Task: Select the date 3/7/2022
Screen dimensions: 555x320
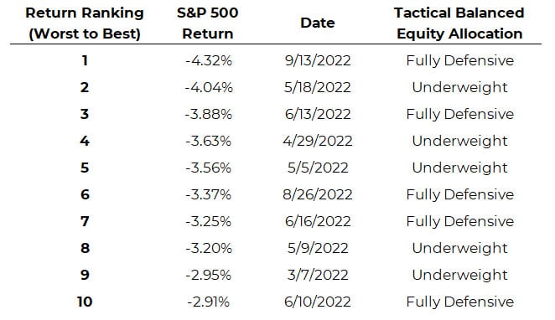Action: 318,275
